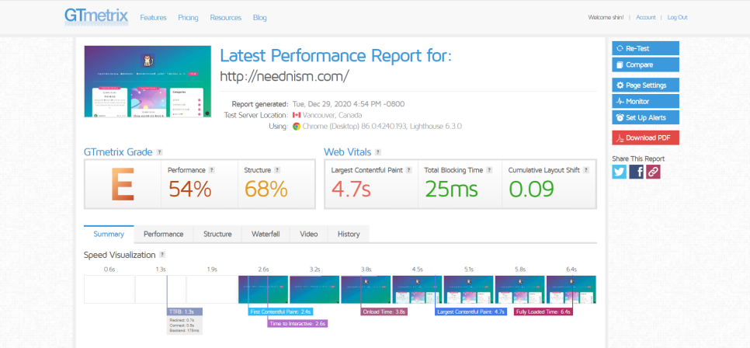Click help icon beside Structure score
Image resolution: width=750 pixels, height=348 pixels.
277,170
